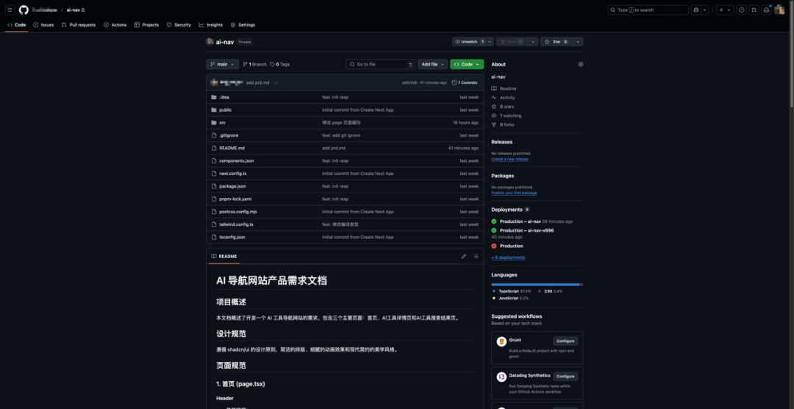Open the green Code clone dropdown
Screen dimensions: 794x409
[467, 64]
